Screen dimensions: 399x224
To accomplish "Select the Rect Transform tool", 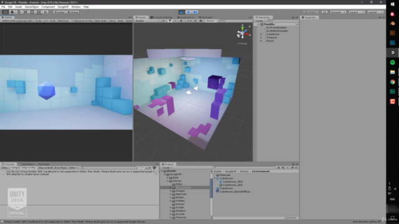I will pyautogui.click(x=32, y=12).
